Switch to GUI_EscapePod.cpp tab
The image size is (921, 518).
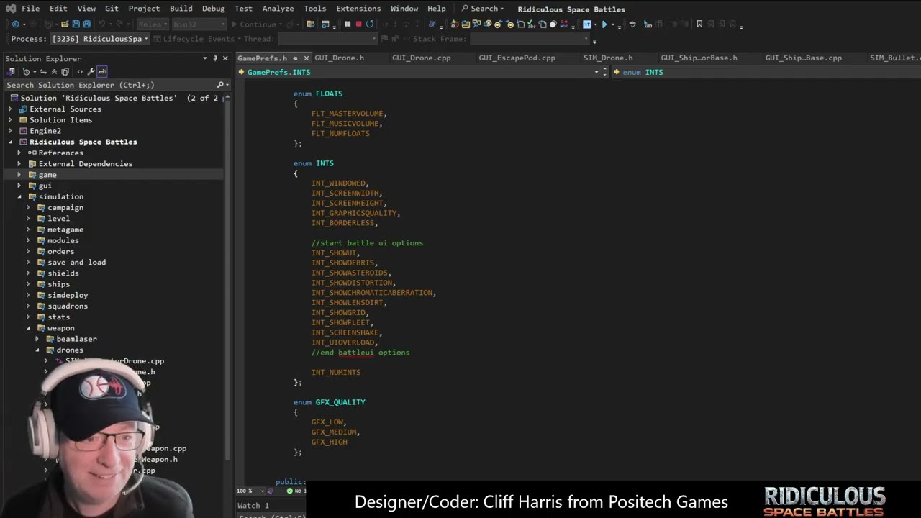coord(517,58)
